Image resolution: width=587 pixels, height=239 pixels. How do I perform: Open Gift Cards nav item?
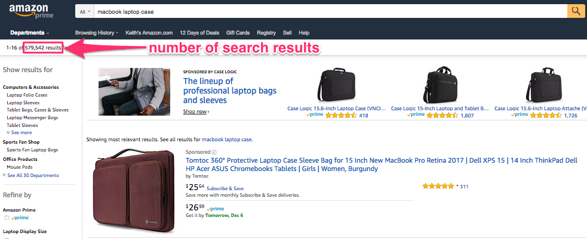[238, 33]
